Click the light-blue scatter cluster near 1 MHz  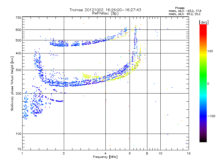pos(26,106)
